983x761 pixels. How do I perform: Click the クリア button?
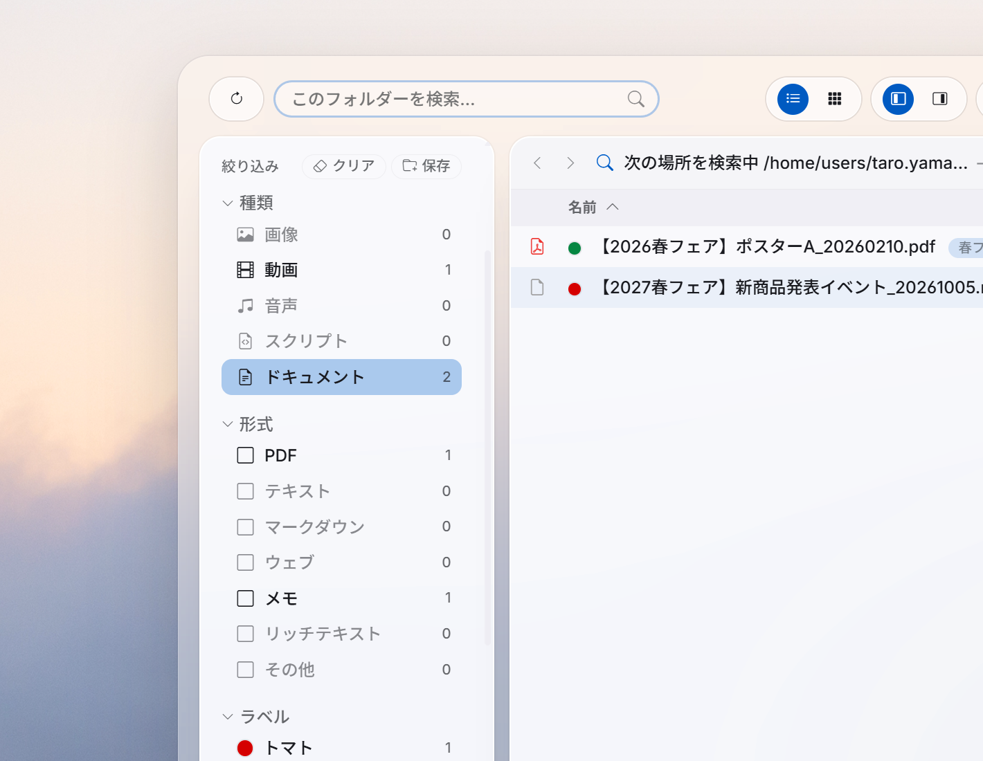tap(344, 166)
